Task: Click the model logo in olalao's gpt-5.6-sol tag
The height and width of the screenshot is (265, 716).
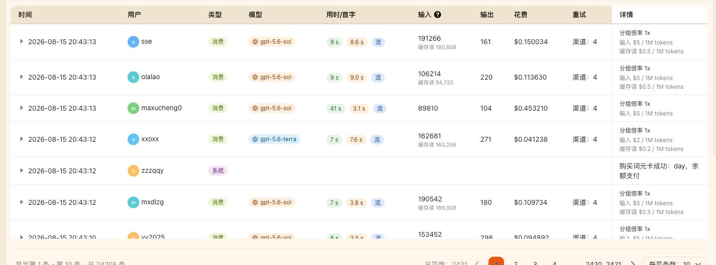Action: 255,77
